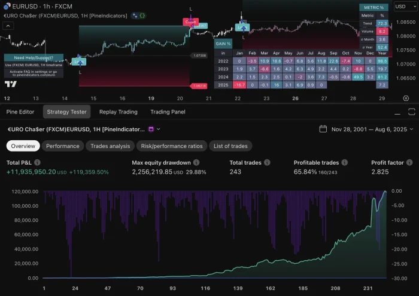Click info icon beside Max equity drawdown

(x=196, y=162)
